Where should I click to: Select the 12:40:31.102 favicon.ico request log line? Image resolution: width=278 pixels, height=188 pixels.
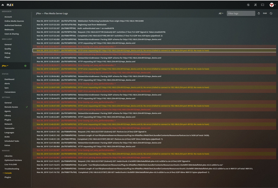(x=154, y=132)
